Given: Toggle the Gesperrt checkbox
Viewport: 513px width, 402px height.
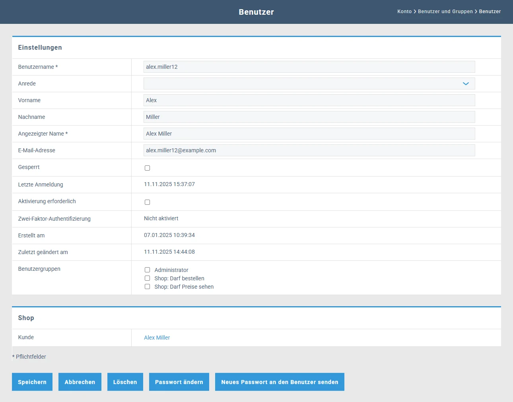Looking at the screenshot, I should [147, 168].
